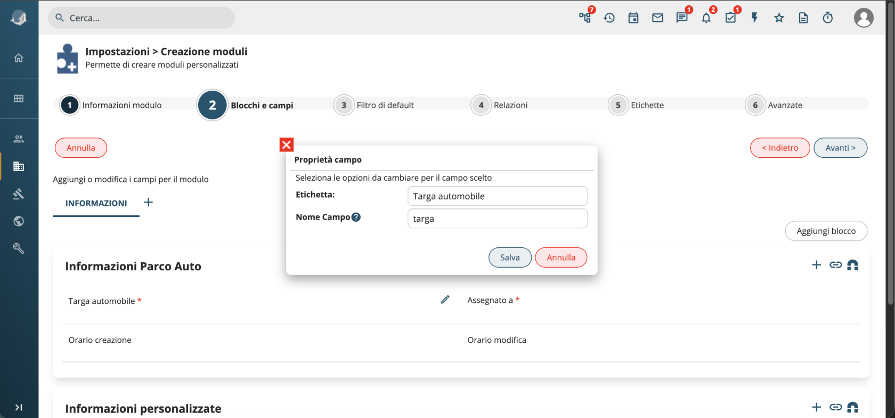Click Salva in the field properties dialog
The width and height of the screenshot is (895, 418).
[510, 258]
